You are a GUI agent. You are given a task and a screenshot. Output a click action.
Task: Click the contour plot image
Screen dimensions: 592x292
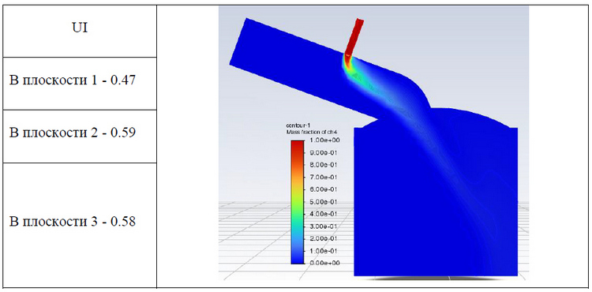[374, 144]
